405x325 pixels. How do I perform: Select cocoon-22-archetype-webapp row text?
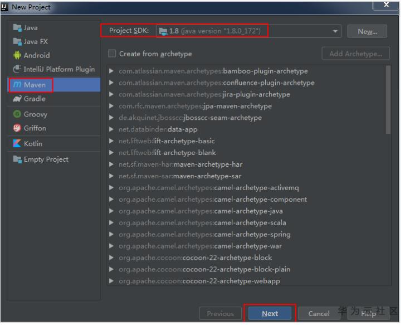pyautogui.click(x=199, y=281)
